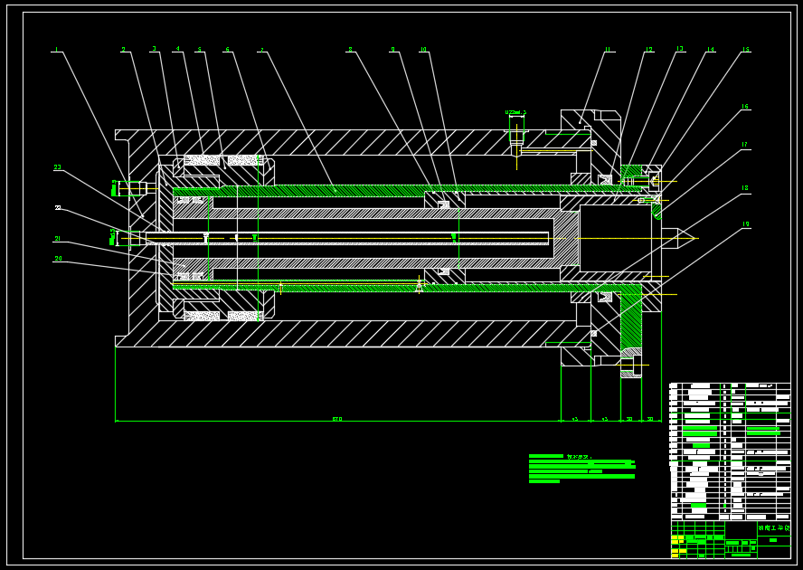Image resolution: width=803 pixels, height=570 pixels.
Task: Select part callout number 9
Action: click(392, 50)
